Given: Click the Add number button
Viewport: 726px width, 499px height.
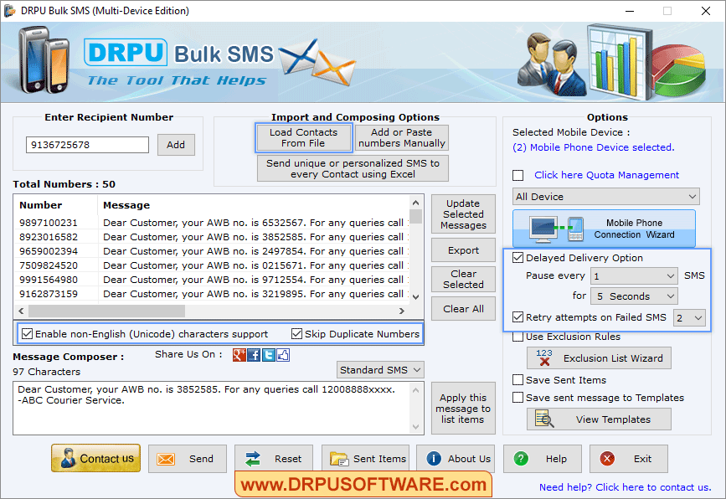Looking at the screenshot, I should tap(176, 145).
